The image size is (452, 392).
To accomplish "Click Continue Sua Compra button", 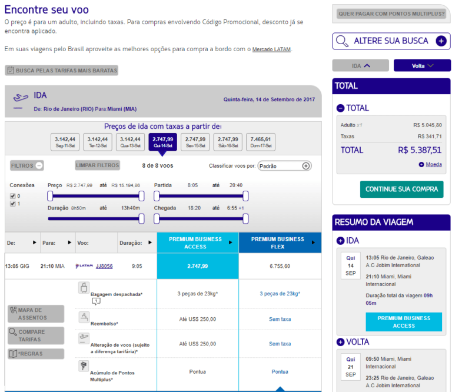I will pyautogui.click(x=401, y=189).
